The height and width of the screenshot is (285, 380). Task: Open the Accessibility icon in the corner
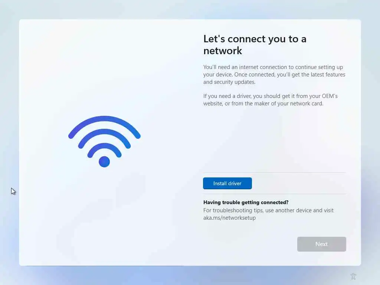[x=353, y=276]
